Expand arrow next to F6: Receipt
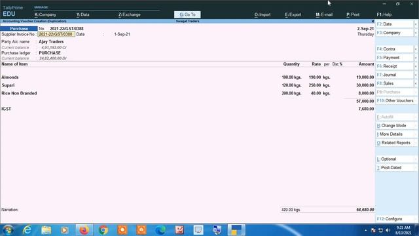 (416, 66)
